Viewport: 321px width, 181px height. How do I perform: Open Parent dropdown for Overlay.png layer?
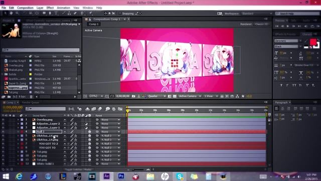[x=110, y=120]
